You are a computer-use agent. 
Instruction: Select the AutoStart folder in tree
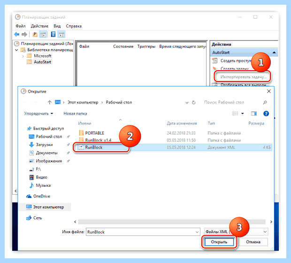(x=42, y=62)
